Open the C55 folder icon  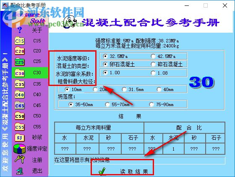point(20,127)
